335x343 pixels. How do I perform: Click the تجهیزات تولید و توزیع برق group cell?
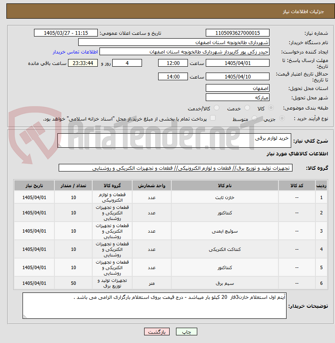112,283
